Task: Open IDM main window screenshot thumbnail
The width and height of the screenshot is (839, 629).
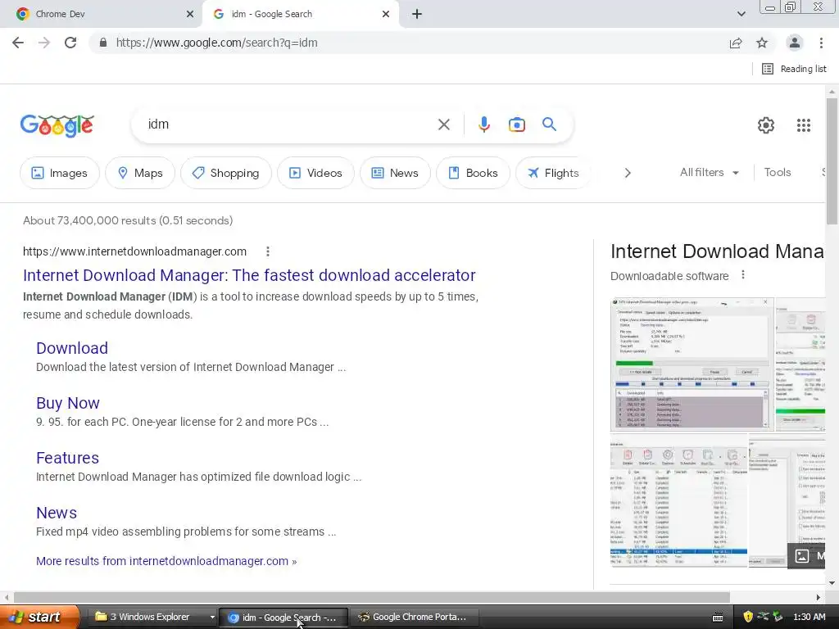Action: click(x=678, y=500)
